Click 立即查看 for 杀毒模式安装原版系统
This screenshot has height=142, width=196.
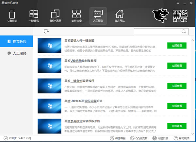pyautogui.click(x=177, y=126)
